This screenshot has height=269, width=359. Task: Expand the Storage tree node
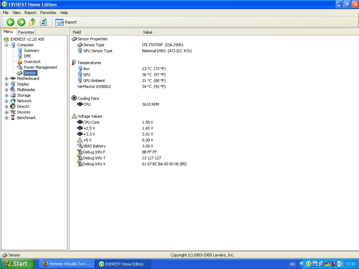click(x=6, y=95)
